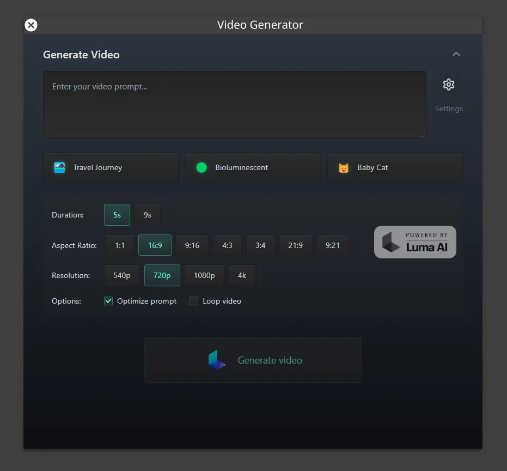Select the 4k resolution option
Viewport: 507px width, 471px height.
coord(242,275)
